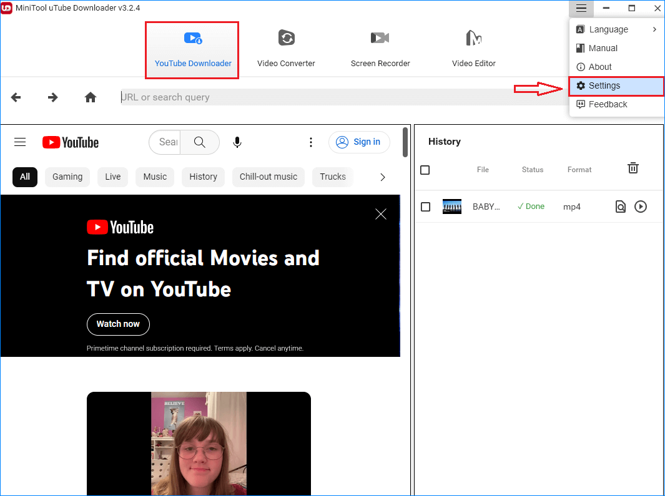The image size is (665, 496).
Task: Dismiss the Movies and TV banner
Action: pyautogui.click(x=381, y=214)
